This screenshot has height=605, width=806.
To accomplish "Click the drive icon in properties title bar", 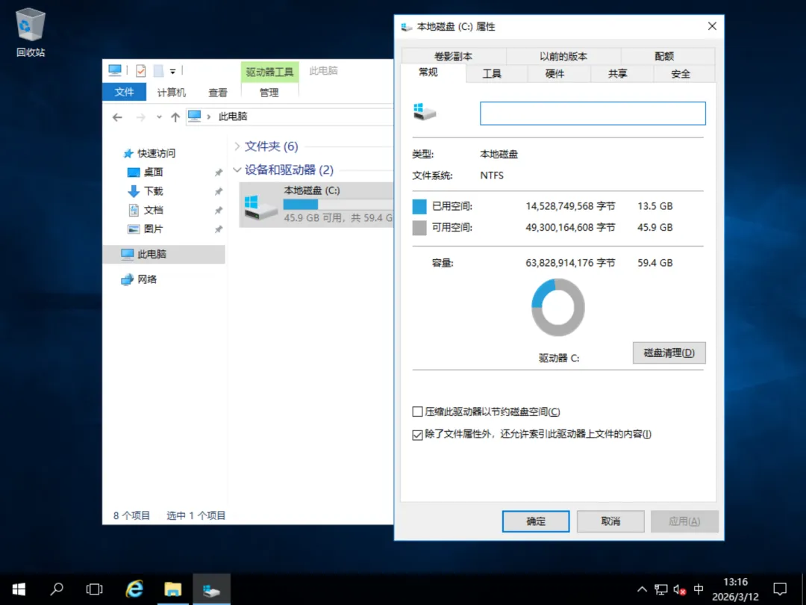I will 407,27.
